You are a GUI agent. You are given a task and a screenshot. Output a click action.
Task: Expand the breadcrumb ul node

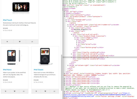[x=66, y=20]
